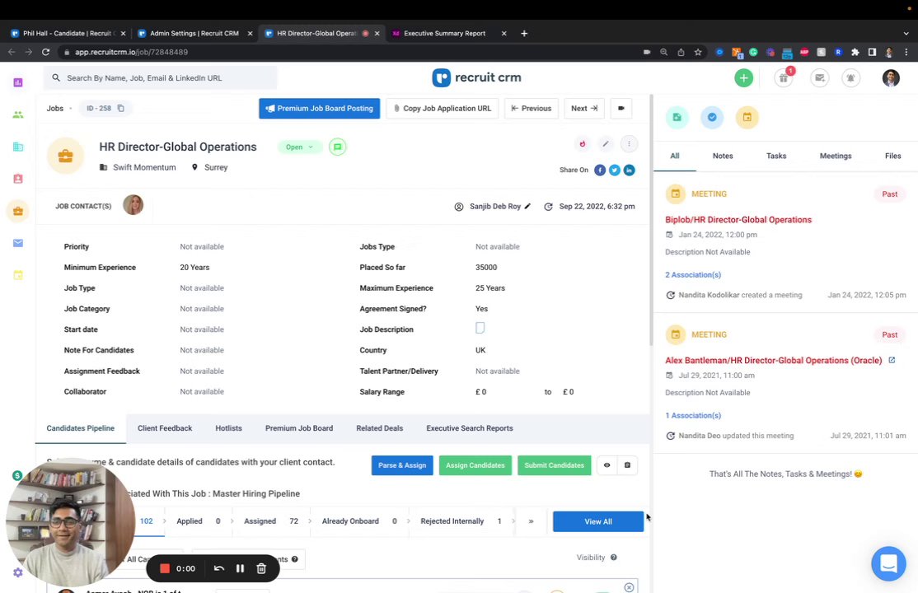The height and width of the screenshot is (593, 918).
Task: Share the job on LinkedIn
Action: pyautogui.click(x=629, y=170)
